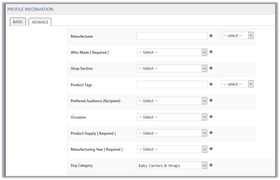
Task: Open the select dropdown in Manufacturer row
Action: tap(237, 36)
